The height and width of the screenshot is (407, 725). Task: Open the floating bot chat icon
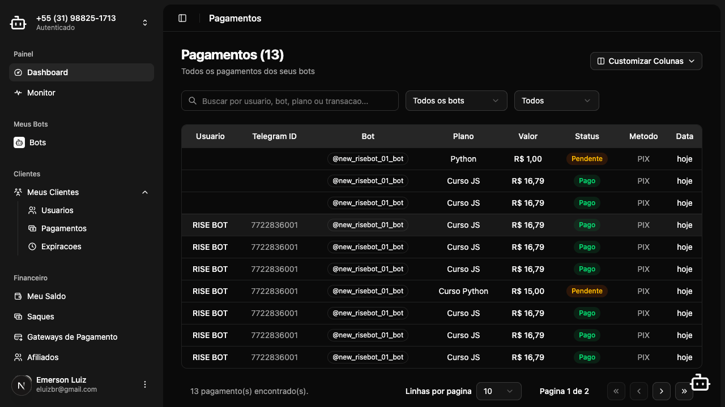[x=700, y=383]
